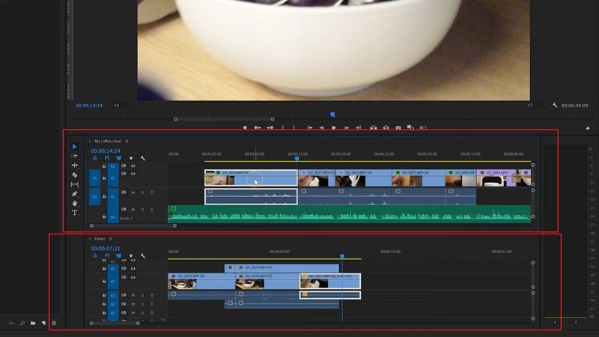Step forward one frame in Program Monitor

(347, 127)
